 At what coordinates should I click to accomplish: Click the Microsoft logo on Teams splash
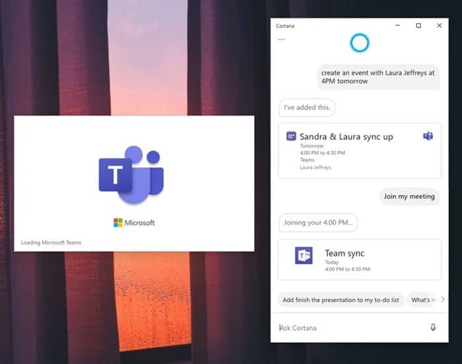click(134, 223)
